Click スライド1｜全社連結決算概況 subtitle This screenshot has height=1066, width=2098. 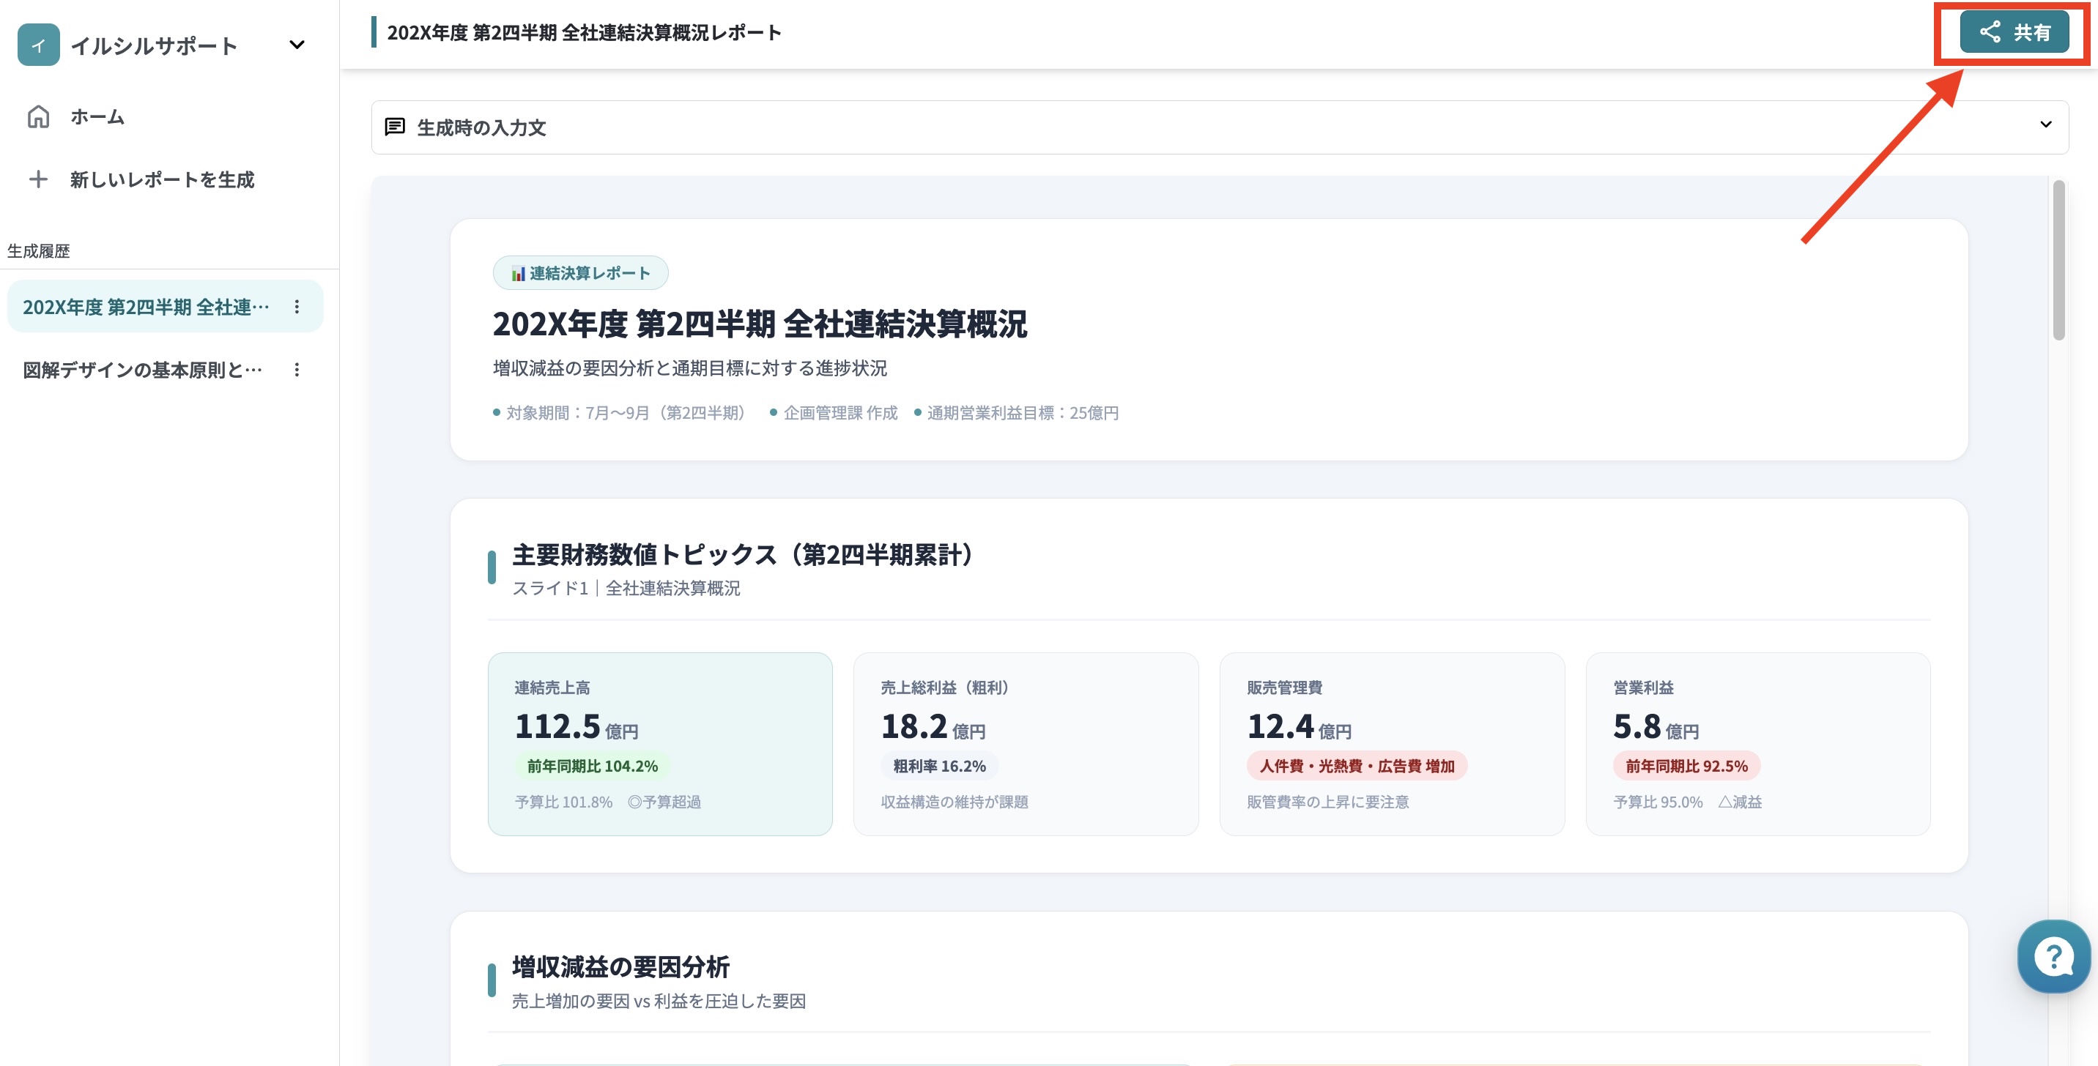click(626, 587)
